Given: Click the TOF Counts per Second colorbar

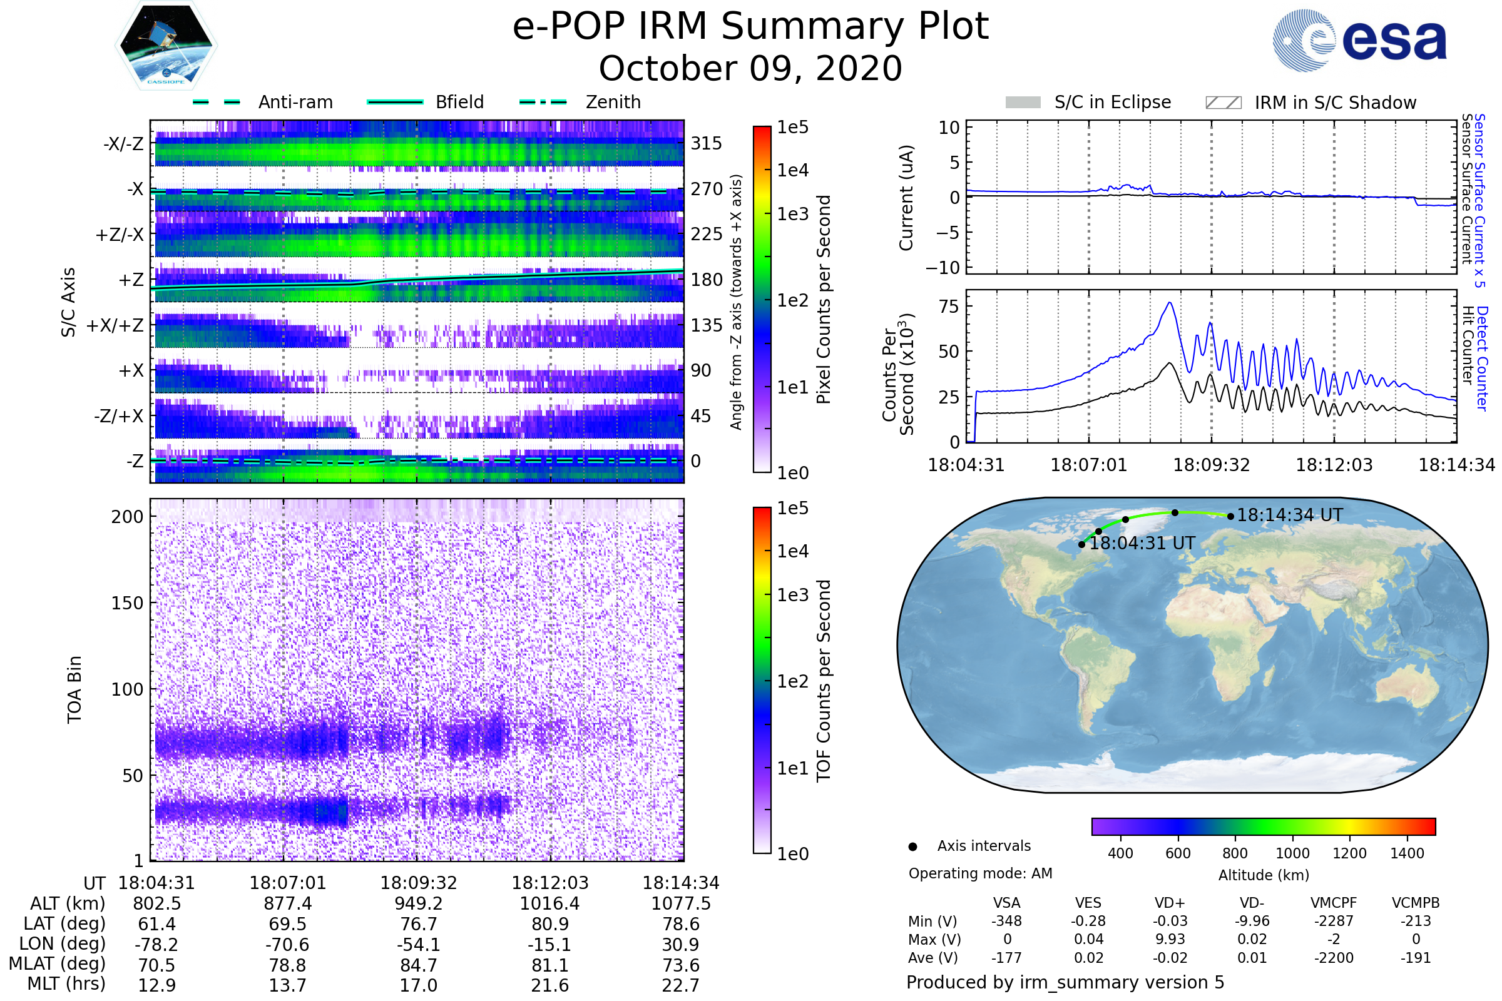Looking at the screenshot, I should click(x=762, y=681).
